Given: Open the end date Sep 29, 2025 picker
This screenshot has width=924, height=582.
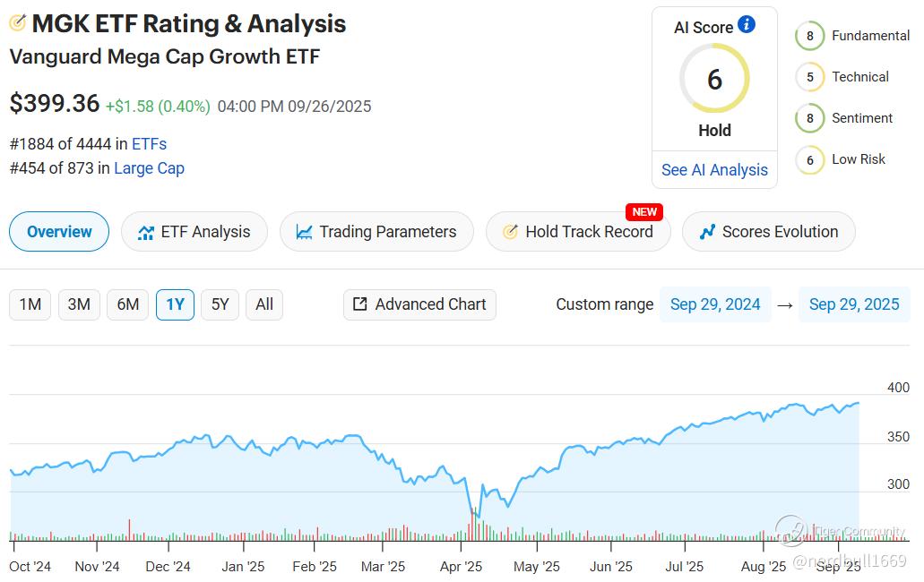Looking at the screenshot, I should [854, 304].
